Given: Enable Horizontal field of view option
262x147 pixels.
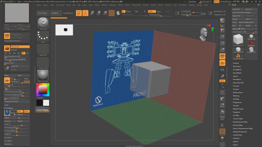Looking at the screenshot, I should coord(20,47).
